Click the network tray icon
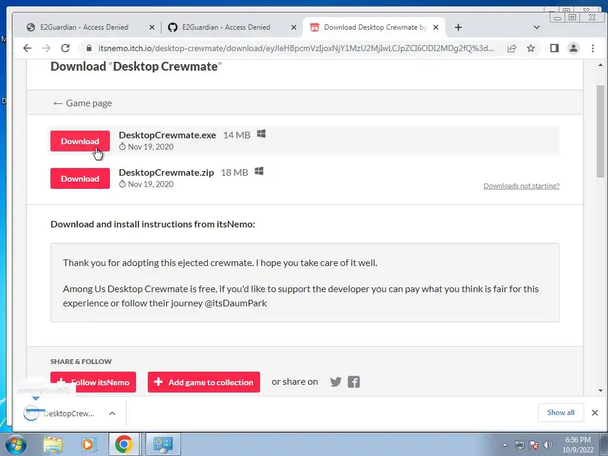 [519, 445]
